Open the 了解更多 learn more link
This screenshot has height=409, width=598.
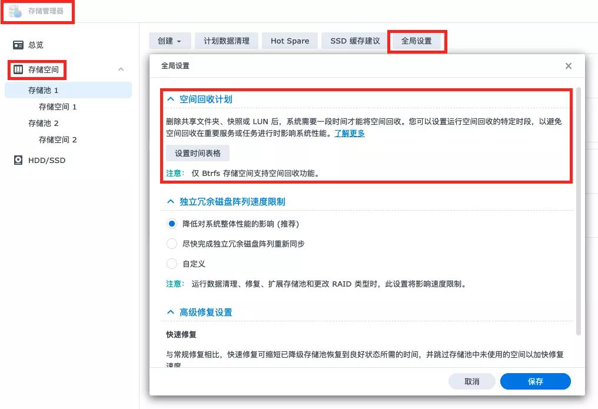(x=350, y=134)
